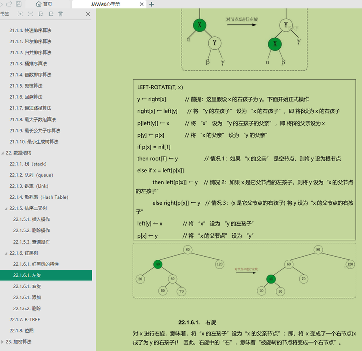Collapse all bookmarks icon
Viewport: 362px width, 351px height.
(x=31, y=14)
